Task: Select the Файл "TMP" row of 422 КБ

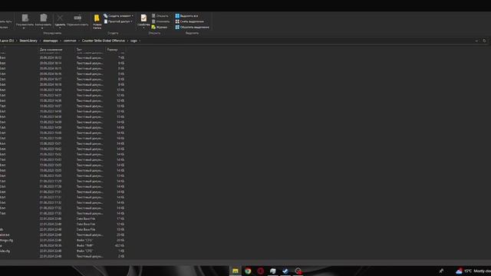Action: pos(63,245)
